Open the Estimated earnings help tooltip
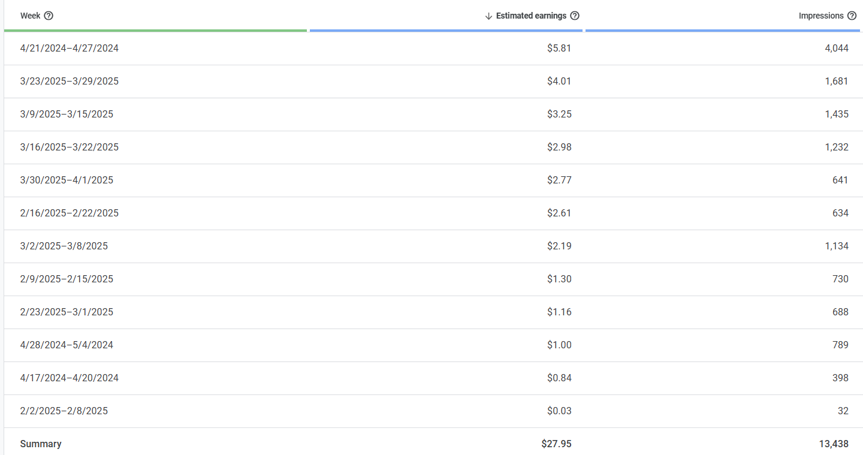Viewport: 863px width, 455px height. tap(575, 16)
